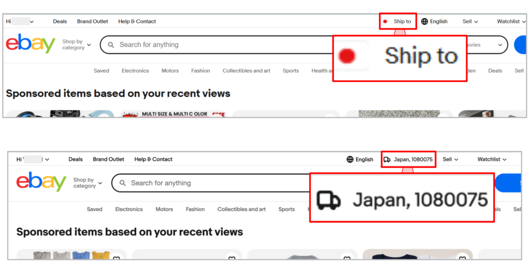Click blue search button in top screenshot
Image resolution: width=530 pixels, height=280 pixels.
[520, 45]
